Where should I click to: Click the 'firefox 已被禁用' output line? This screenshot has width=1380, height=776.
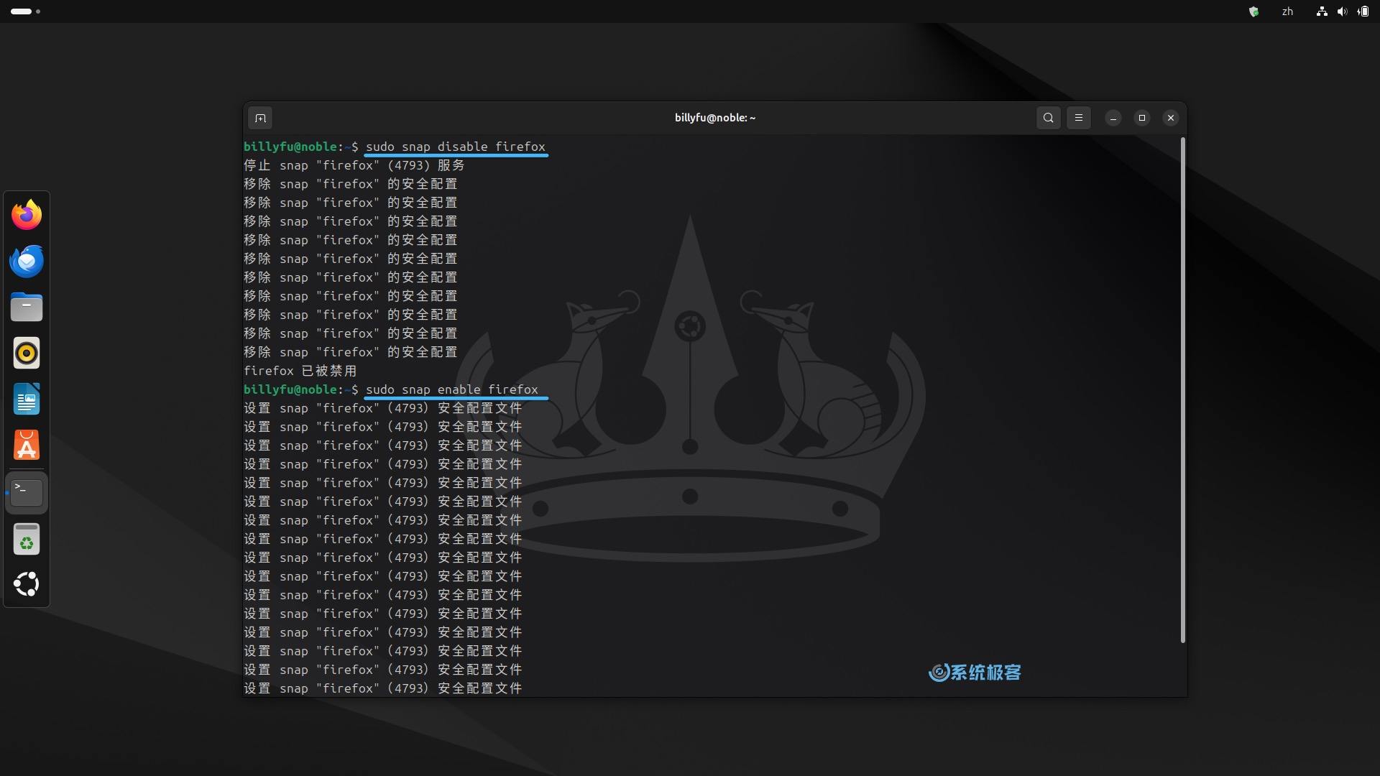click(x=300, y=371)
